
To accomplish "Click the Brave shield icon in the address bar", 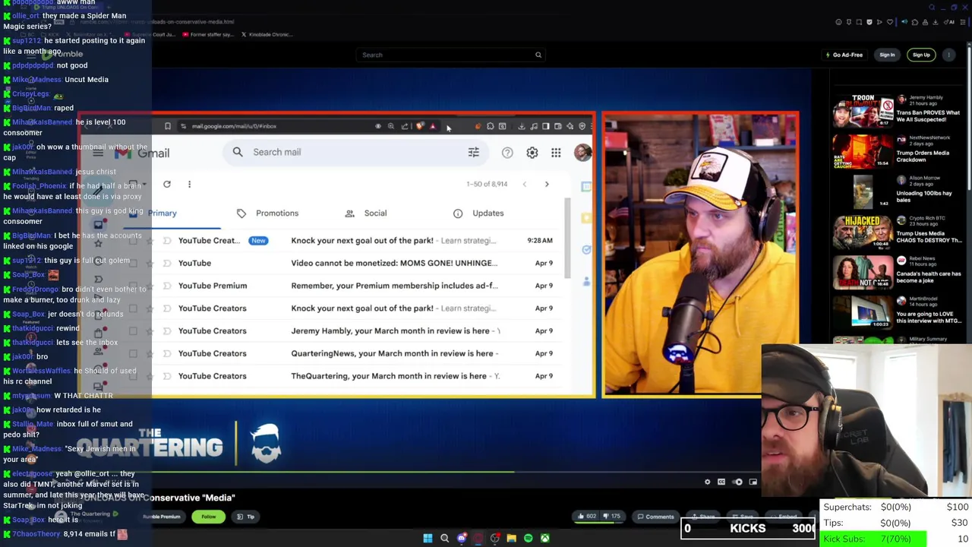I will coord(419,126).
